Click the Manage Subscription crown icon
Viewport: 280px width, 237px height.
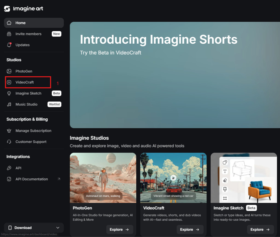9,131
